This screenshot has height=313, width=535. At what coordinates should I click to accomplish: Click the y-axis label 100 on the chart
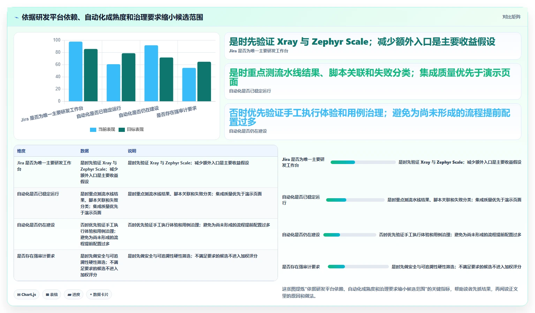57,40
